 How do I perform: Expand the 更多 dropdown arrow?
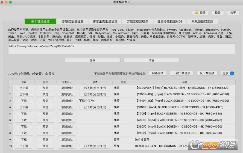[x=232, y=73]
